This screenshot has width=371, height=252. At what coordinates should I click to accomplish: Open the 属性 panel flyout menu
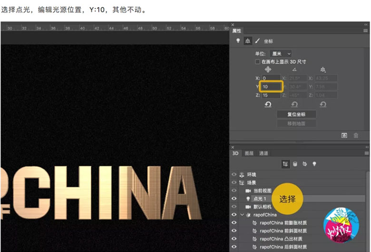click(366, 31)
